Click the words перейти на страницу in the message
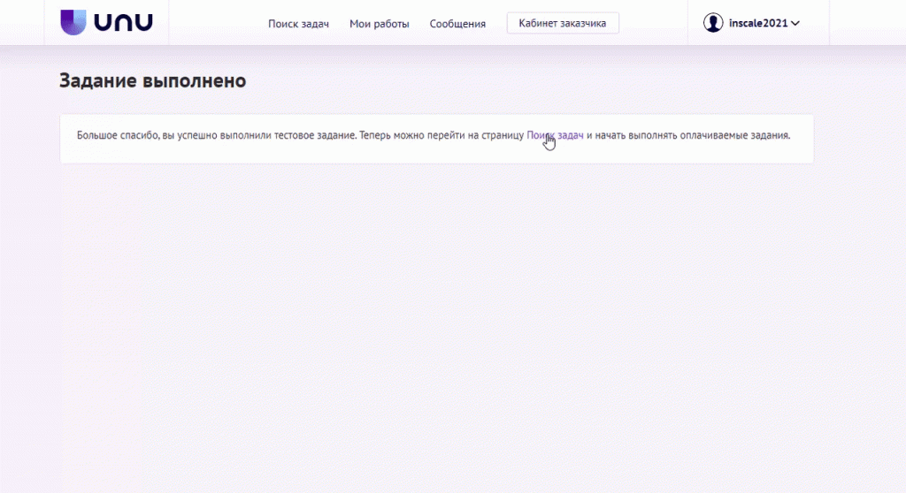 pos(480,136)
